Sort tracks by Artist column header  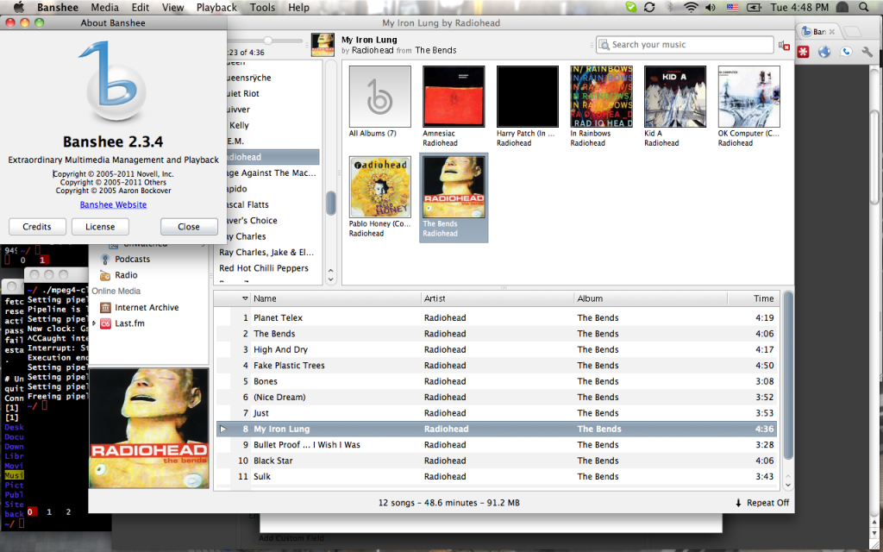point(498,298)
